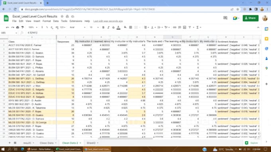The height and width of the screenshot is (152, 271).
Task: Open the last edit history link
Action: [x=108, y=21]
